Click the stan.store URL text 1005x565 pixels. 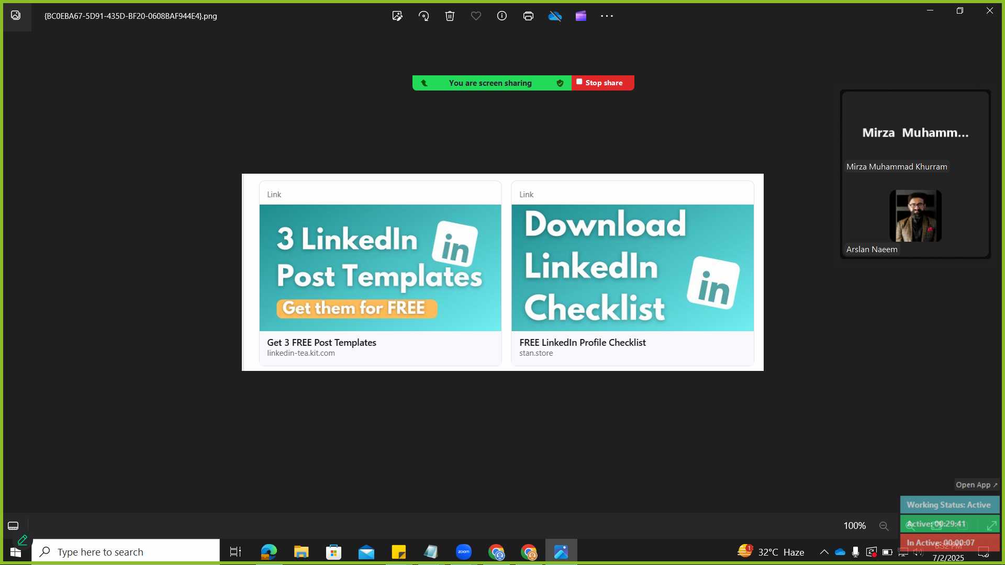pyautogui.click(x=536, y=353)
